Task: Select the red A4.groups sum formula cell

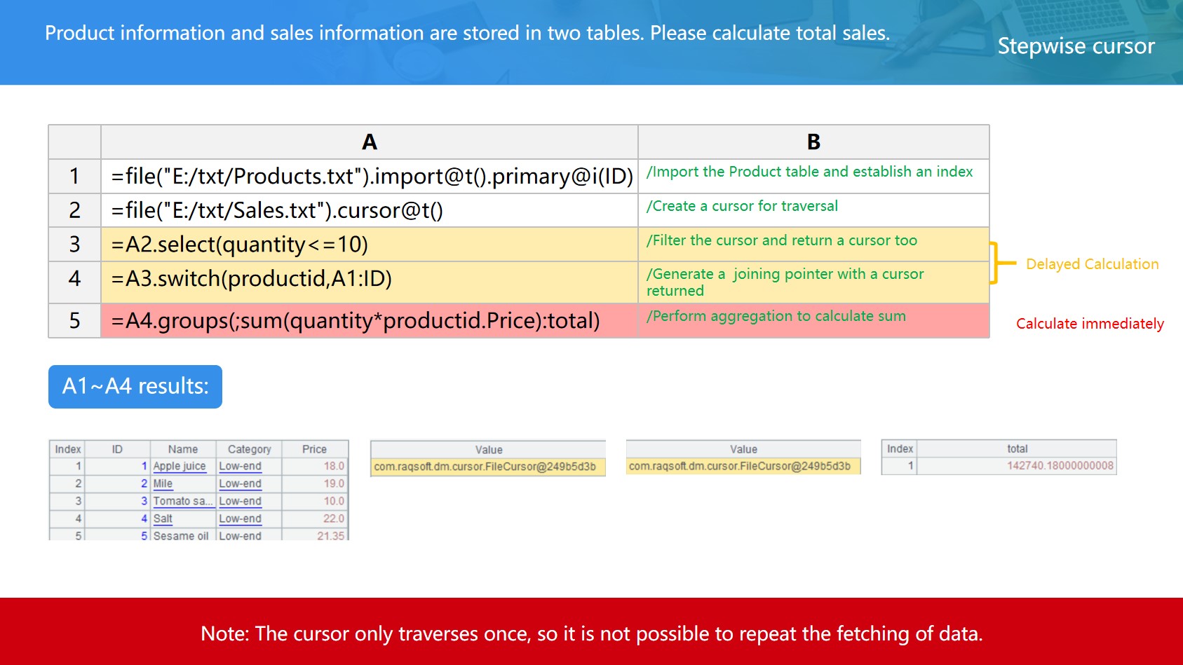Action: (370, 321)
